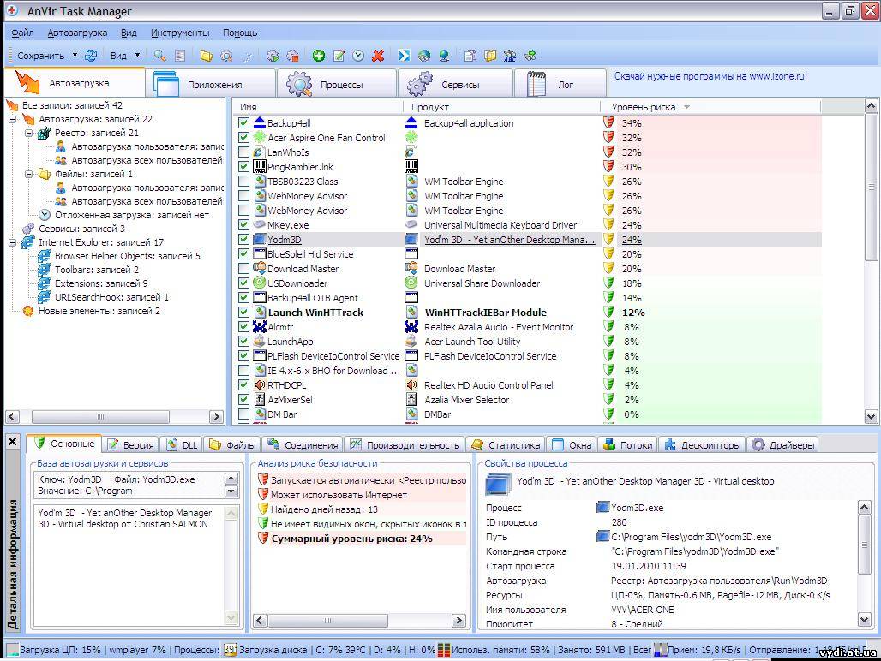Click down arrow in Ключ: Yodm3D box
881x661 pixels.
pyautogui.click(x=231, y=491)
